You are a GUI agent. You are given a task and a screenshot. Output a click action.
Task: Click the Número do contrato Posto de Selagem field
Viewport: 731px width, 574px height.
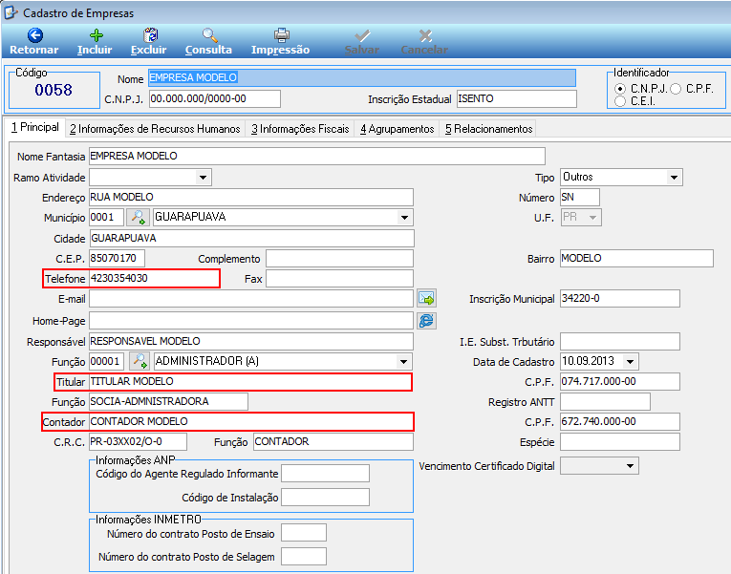point(304,556)
